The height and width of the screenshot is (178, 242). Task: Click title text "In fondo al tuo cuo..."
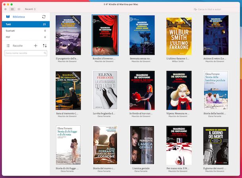point(141,113)
